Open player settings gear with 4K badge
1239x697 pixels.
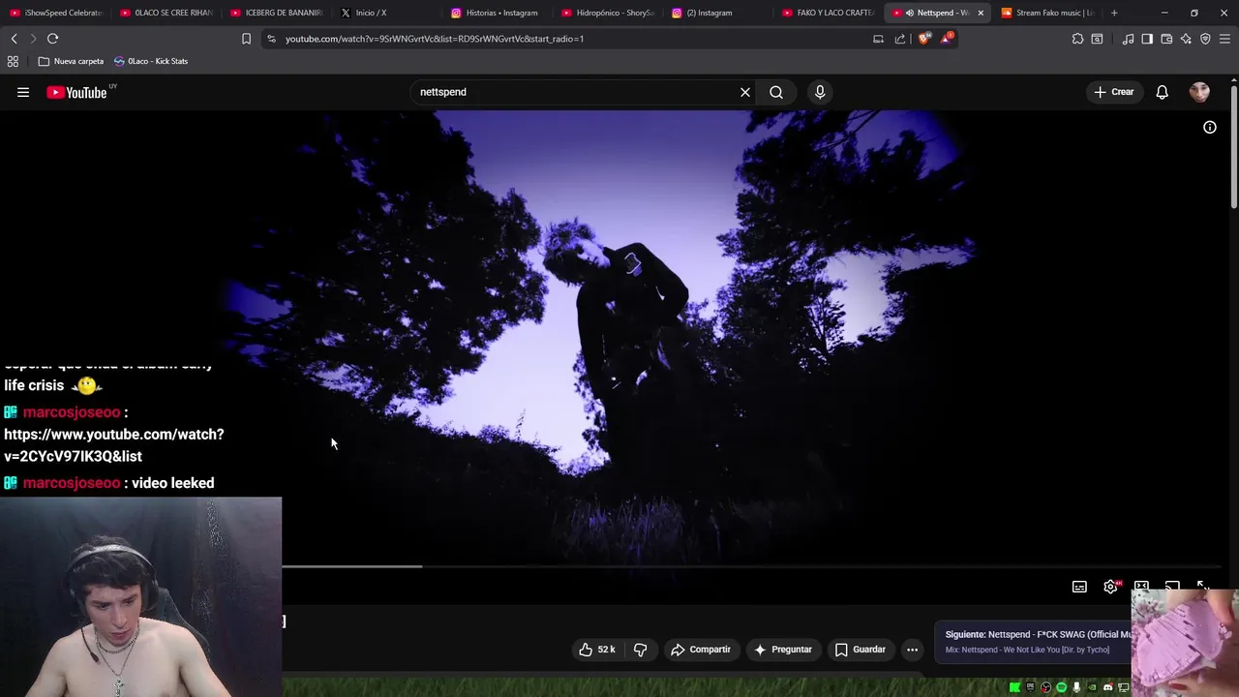tap(1111, 587)
